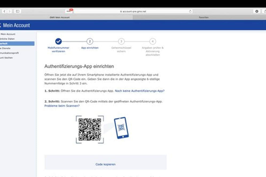Click step 4 circle Angaben prüfen

click(x=152, y=41)
